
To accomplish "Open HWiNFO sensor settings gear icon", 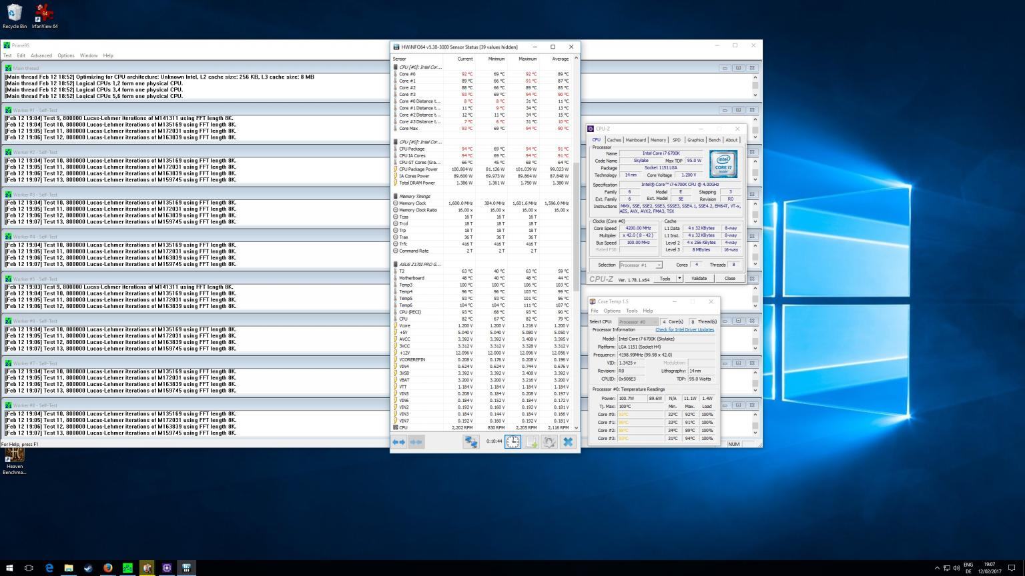I will click(x=549, y=442).
